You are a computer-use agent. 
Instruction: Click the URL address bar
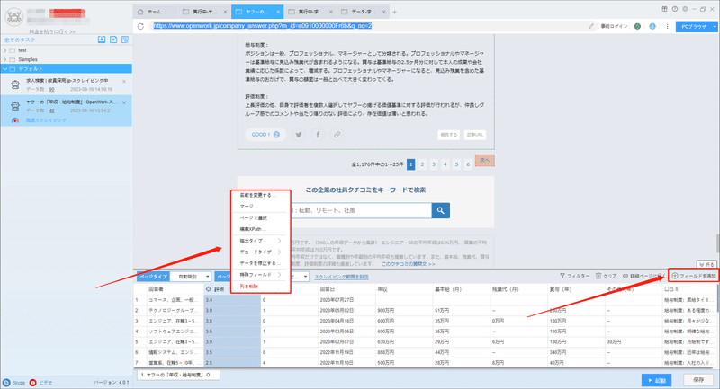[x=367, y=27]
